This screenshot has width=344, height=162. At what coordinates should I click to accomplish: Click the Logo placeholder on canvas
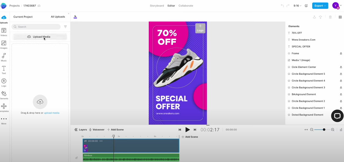pos(200,28)
